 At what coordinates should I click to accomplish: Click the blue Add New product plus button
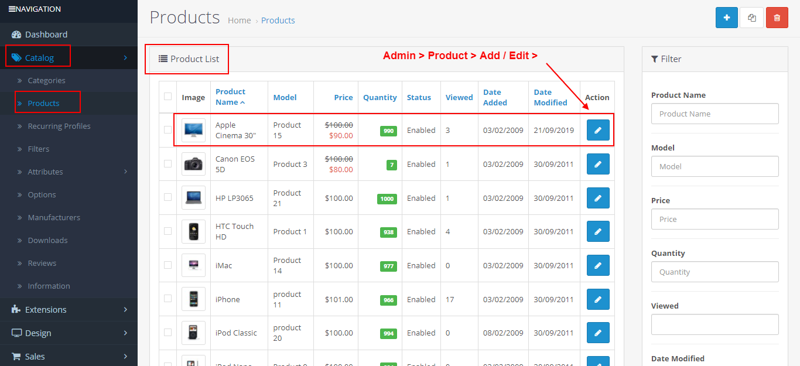click(x=726, y=18)
